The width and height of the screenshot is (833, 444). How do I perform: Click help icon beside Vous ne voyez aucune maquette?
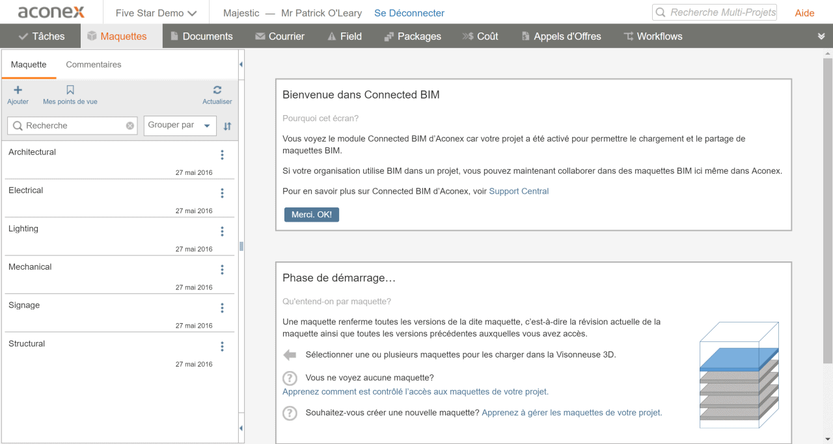290,378
